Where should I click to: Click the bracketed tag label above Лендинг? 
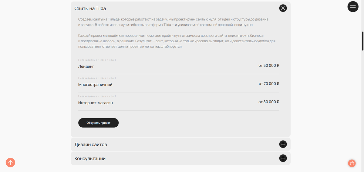tap(97, 60)
